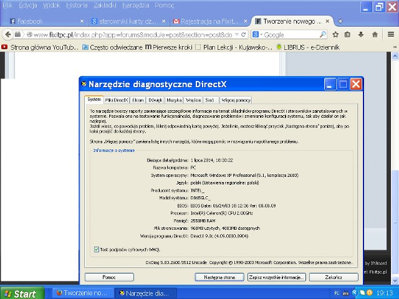Select the System tab in DirectX tool
Image resolution: width=399 pixels, height=299 pixels.
pyautogui.click(x=94, y=100)
